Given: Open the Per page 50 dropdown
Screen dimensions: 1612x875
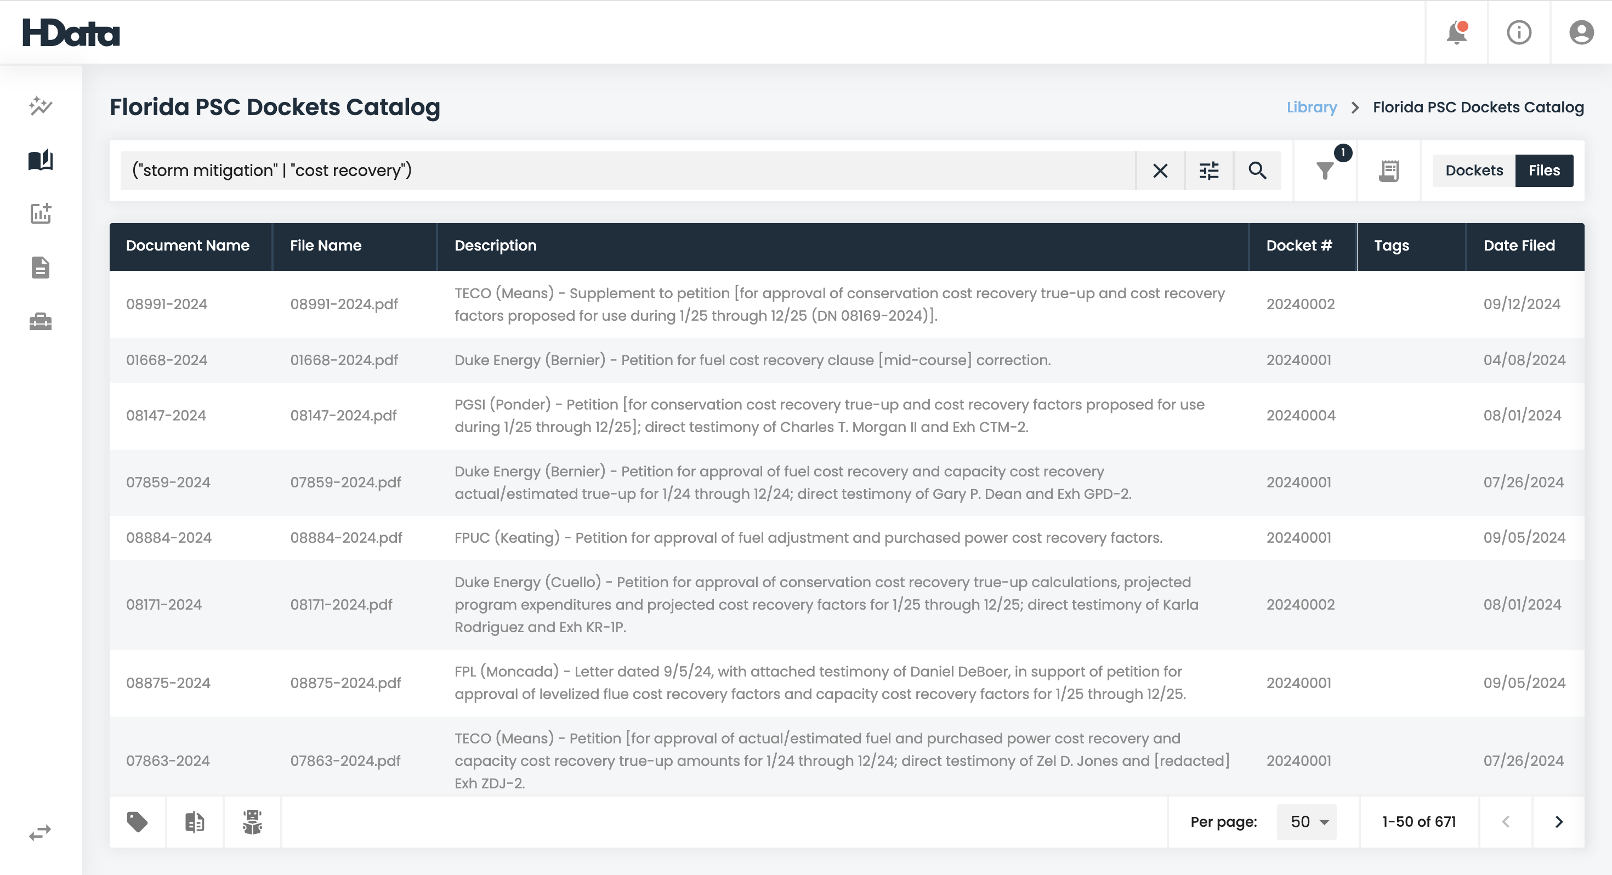Looking at the screenshot, I should point(1306,822).
